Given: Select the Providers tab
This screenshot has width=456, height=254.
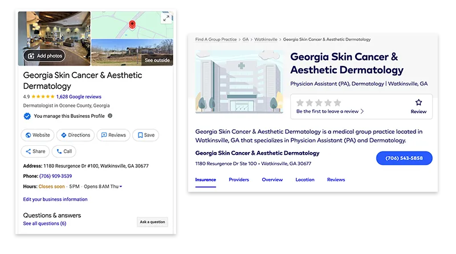Looking at the screenshot, I should tap(239, 179).
